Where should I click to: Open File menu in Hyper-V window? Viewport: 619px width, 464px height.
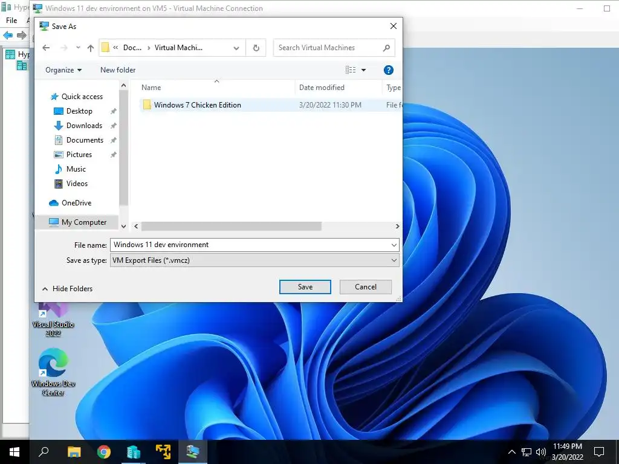click(11, 20)
